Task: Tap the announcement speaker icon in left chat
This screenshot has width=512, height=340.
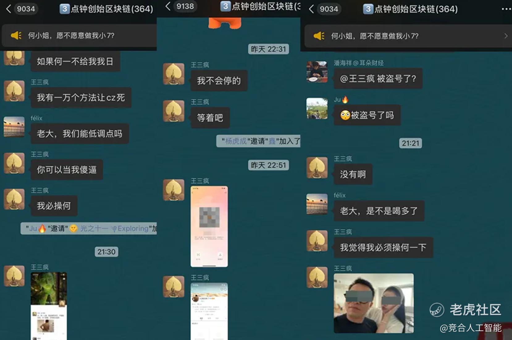Action: pos(16,35)
